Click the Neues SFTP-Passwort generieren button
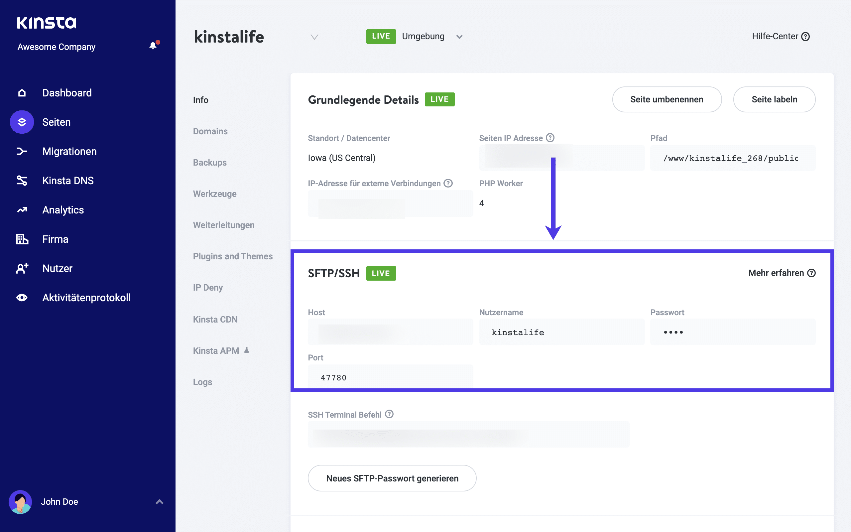 click(392, 478)
